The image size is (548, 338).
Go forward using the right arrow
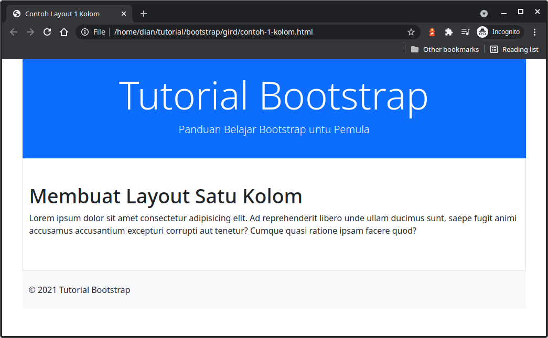[30, 32]
